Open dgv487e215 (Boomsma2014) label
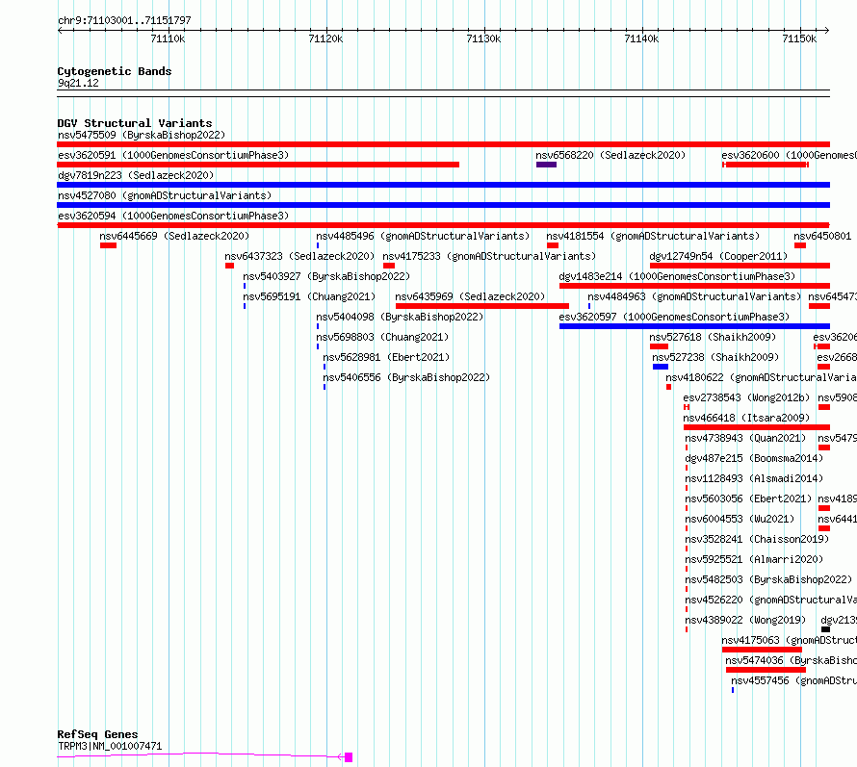Viewport: 857px width, 767px height. 754,458
